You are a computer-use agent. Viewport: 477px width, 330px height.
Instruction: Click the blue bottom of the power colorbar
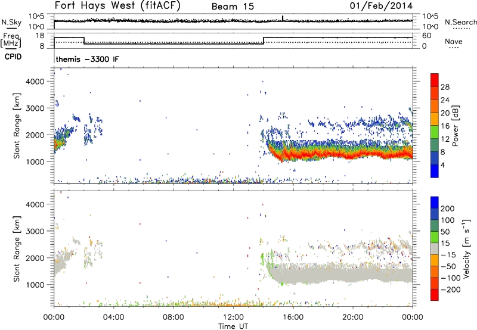pyautogui.click(x=435, y=171)
